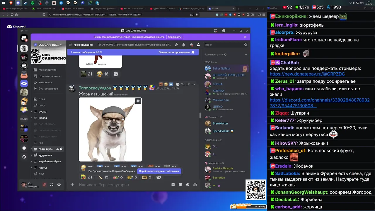Image resolution: width=375 pixels, height=211 pixels.
Task: Open Просмотр каналов in server sidebar
Action: 48,76
